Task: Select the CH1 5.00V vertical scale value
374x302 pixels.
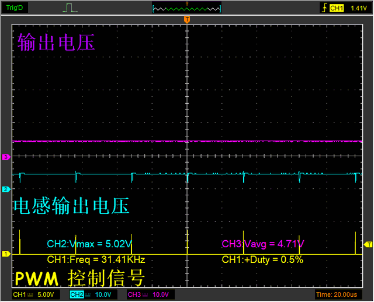Action: click(47, 294)
